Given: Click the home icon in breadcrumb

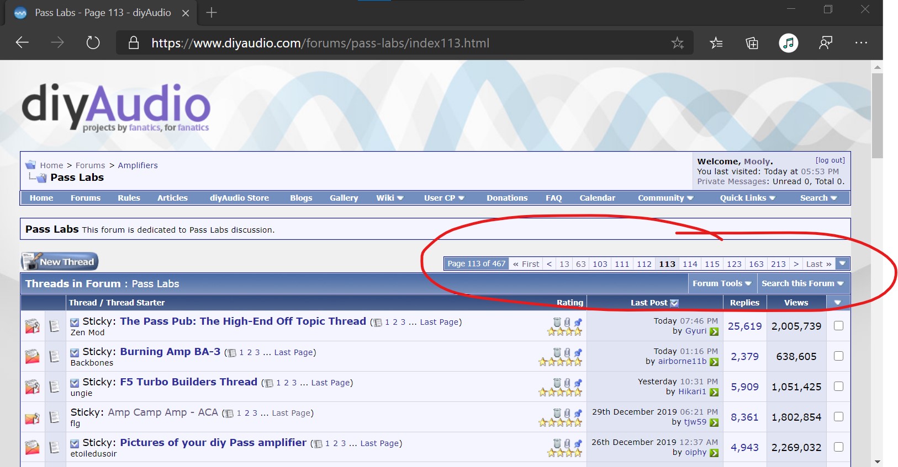Looking at the screenshot, I should pos(30,164).
